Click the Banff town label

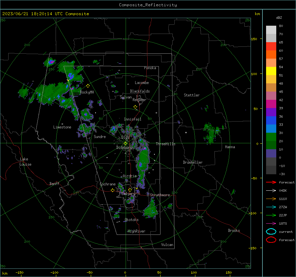point(54,183)
